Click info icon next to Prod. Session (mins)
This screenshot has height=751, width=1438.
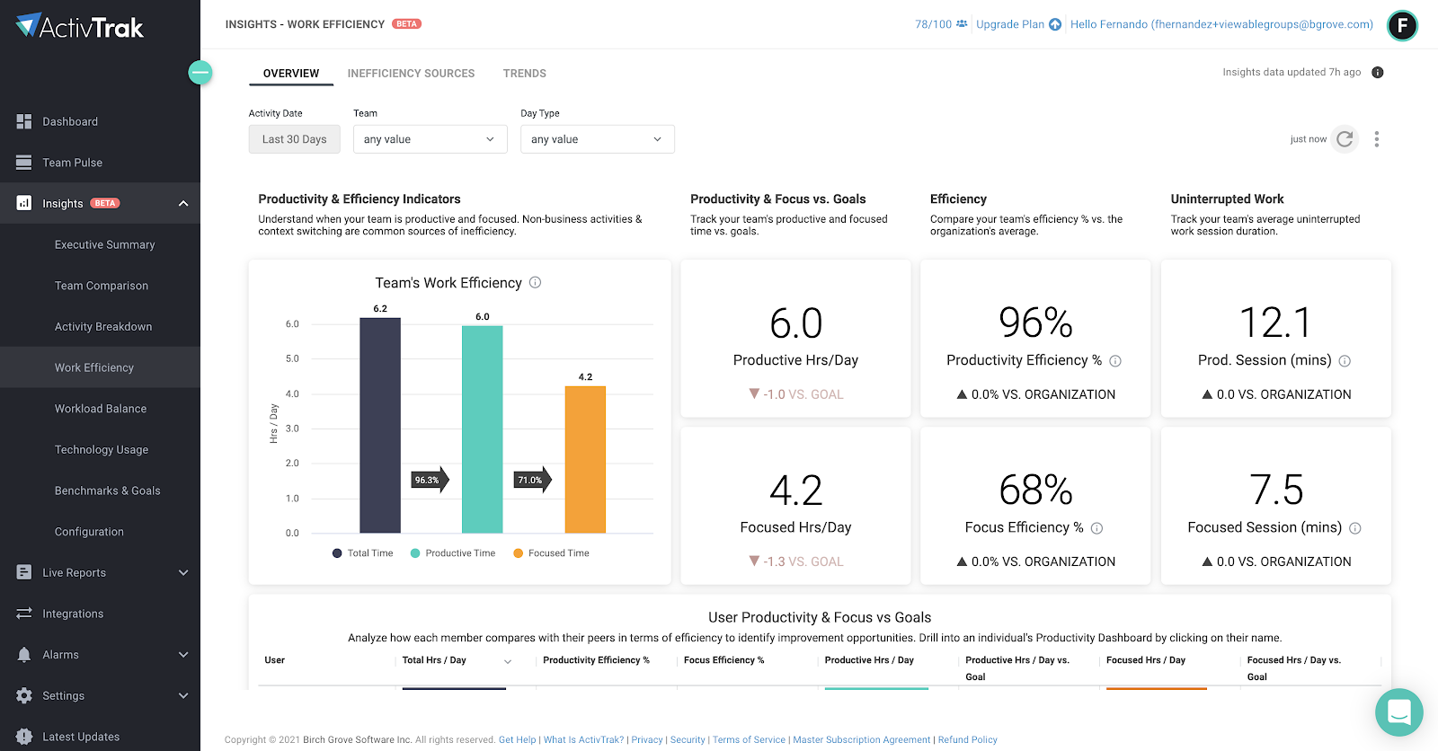(x=1345, y=361)
